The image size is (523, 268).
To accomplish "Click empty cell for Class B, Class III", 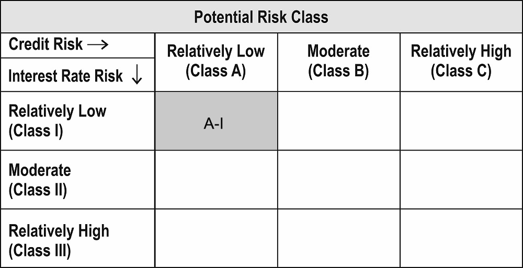I will [x=338, y=238].
